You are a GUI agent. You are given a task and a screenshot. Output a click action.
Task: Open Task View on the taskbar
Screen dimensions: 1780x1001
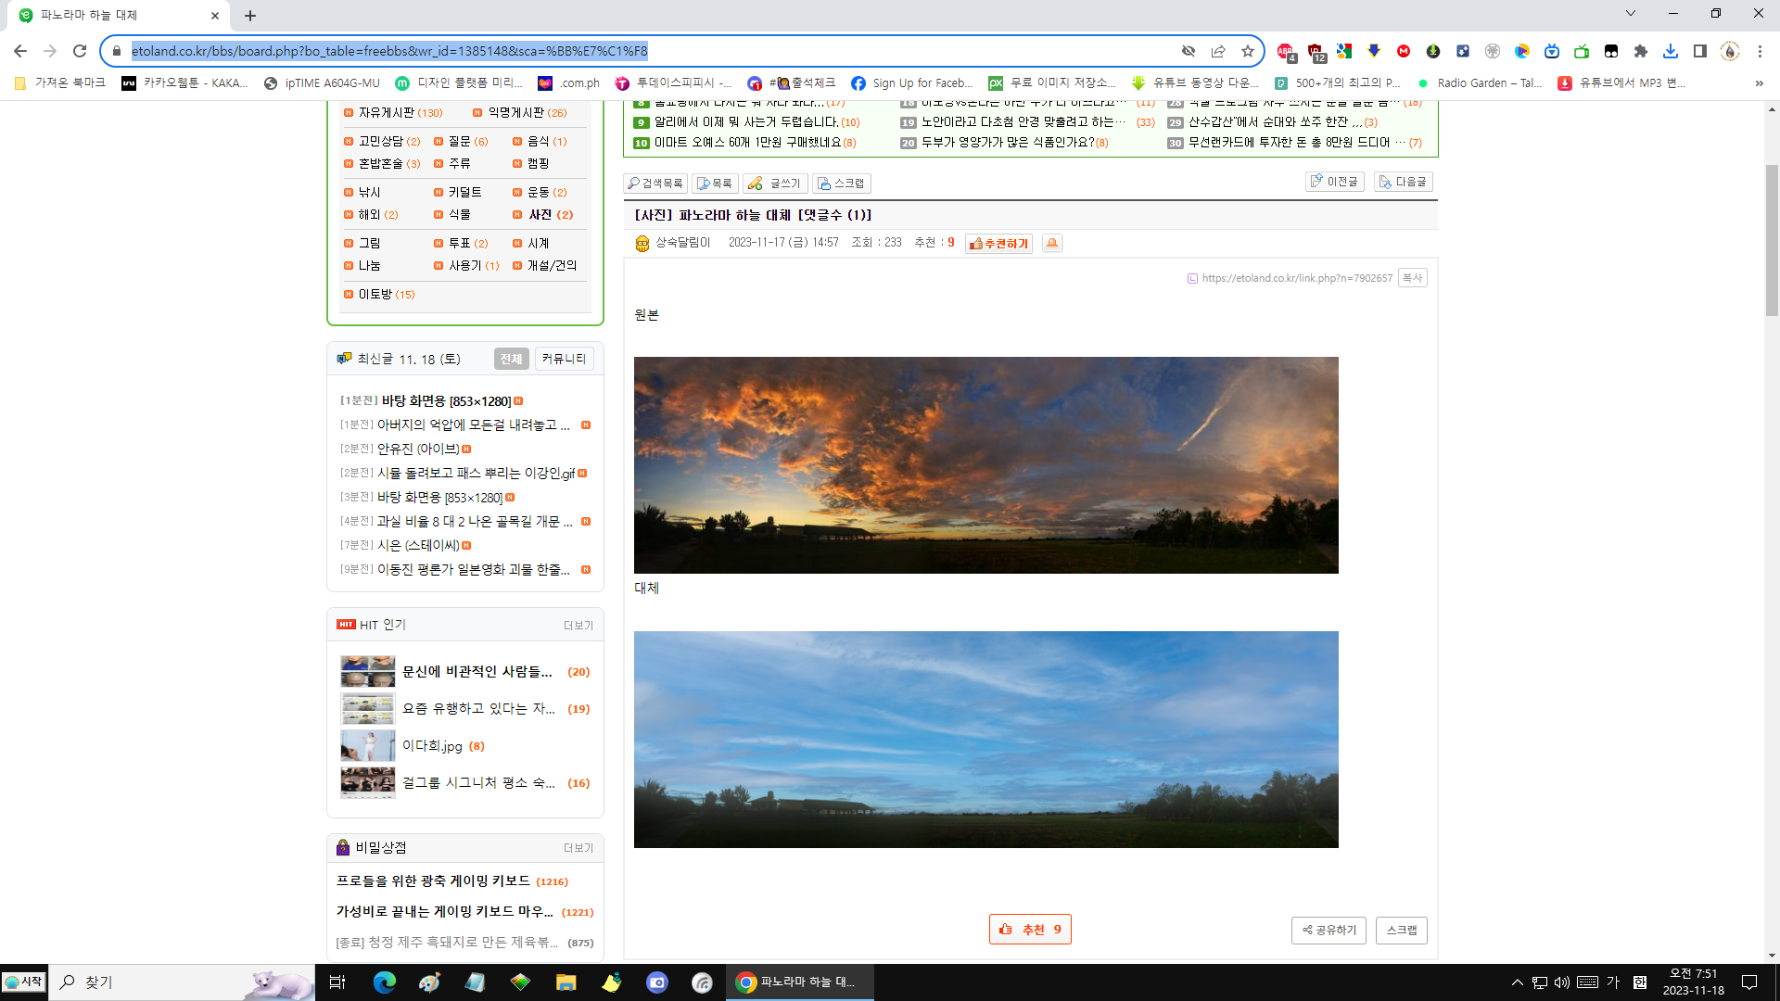337,982
